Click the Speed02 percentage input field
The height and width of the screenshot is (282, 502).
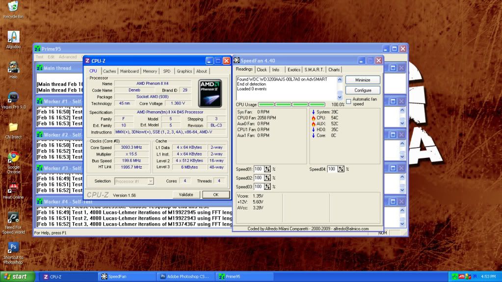coord(259,178)
